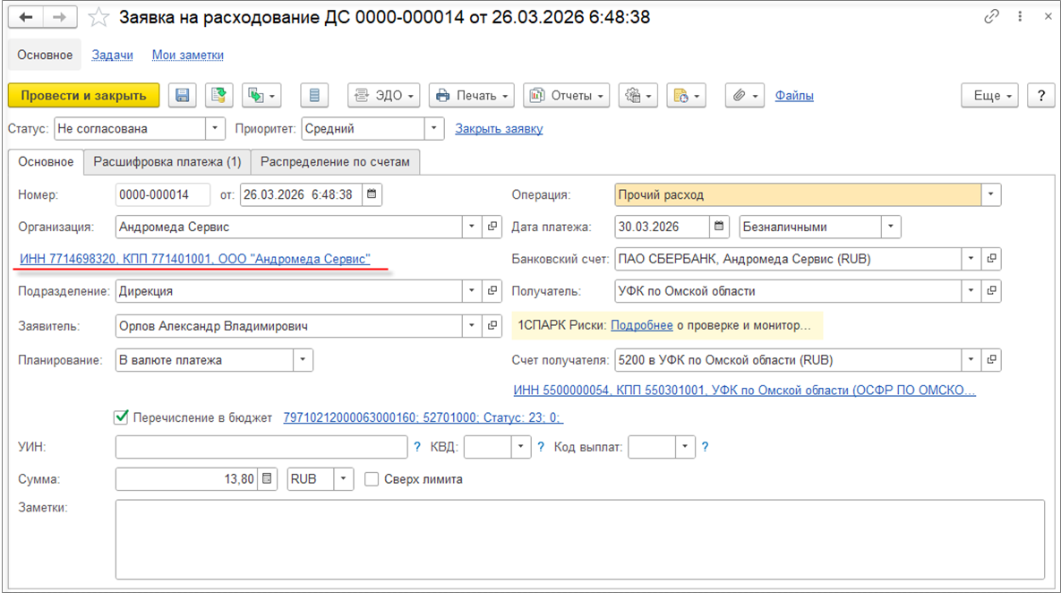
Task: Mark document as favorite with star icon
Action: 100,17
